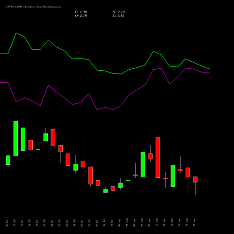
Task: Select the open value O: 2.19
Action: click(81, 16)
